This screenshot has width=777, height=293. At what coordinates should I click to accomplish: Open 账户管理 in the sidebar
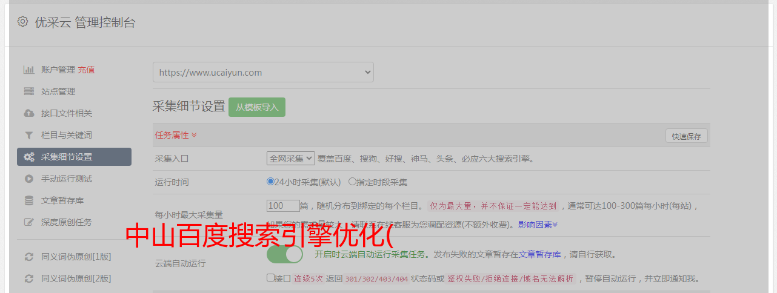[x=58, y=70]
